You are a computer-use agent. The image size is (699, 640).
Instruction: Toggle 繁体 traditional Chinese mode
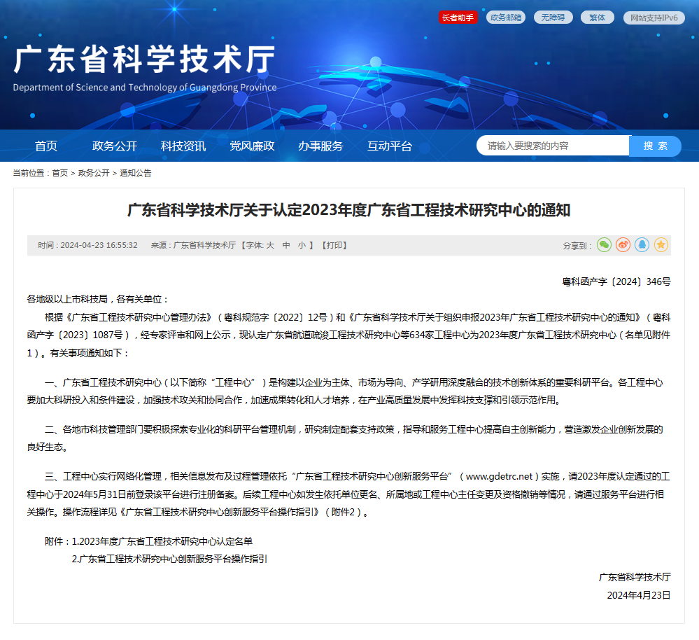click(x=597, y=18)
